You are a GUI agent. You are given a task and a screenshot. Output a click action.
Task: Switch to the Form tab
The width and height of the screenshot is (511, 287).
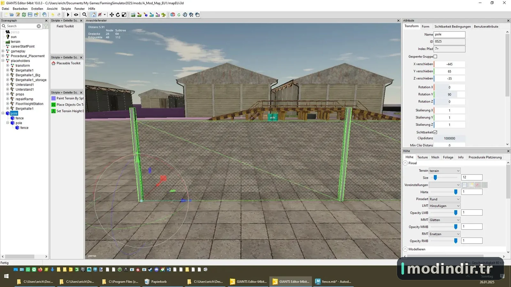pyautogui.click(x=425, y=26)
